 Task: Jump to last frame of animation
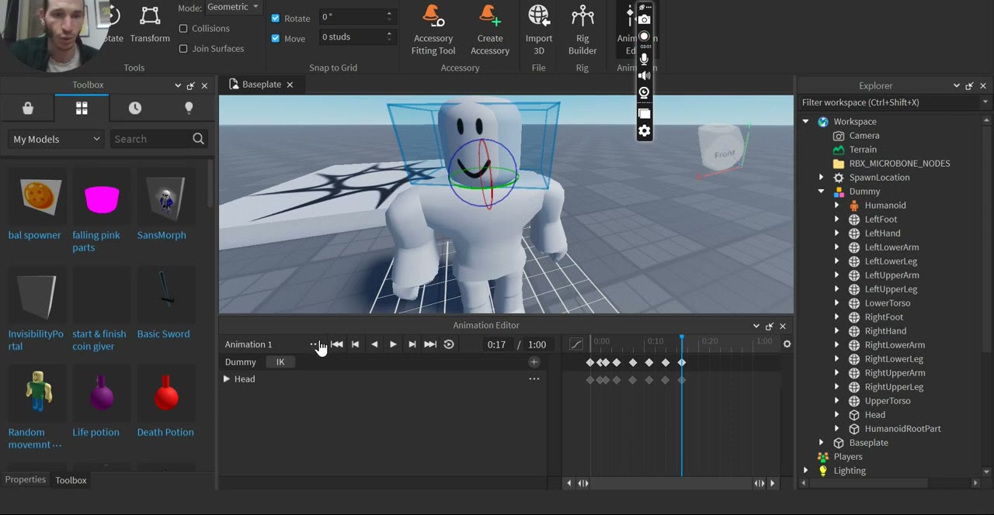click(x=430, y=344)
